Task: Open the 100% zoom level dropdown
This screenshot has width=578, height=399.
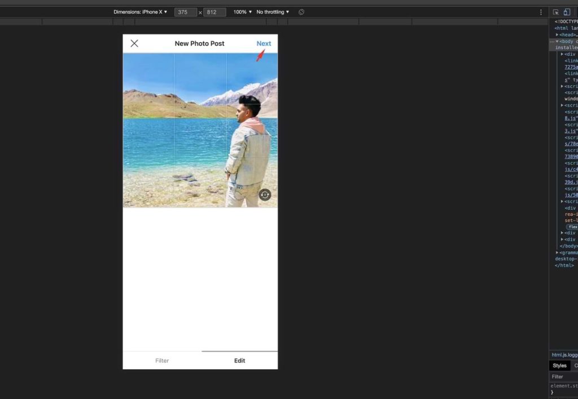Action: point(242,11)
